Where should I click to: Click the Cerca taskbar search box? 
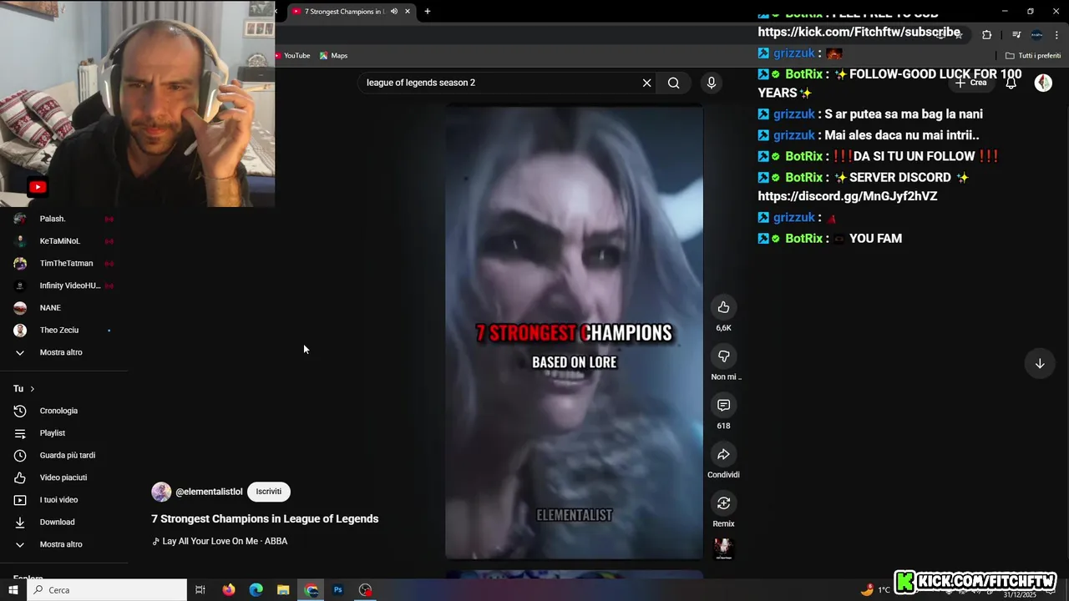click(x=107, y=590)
